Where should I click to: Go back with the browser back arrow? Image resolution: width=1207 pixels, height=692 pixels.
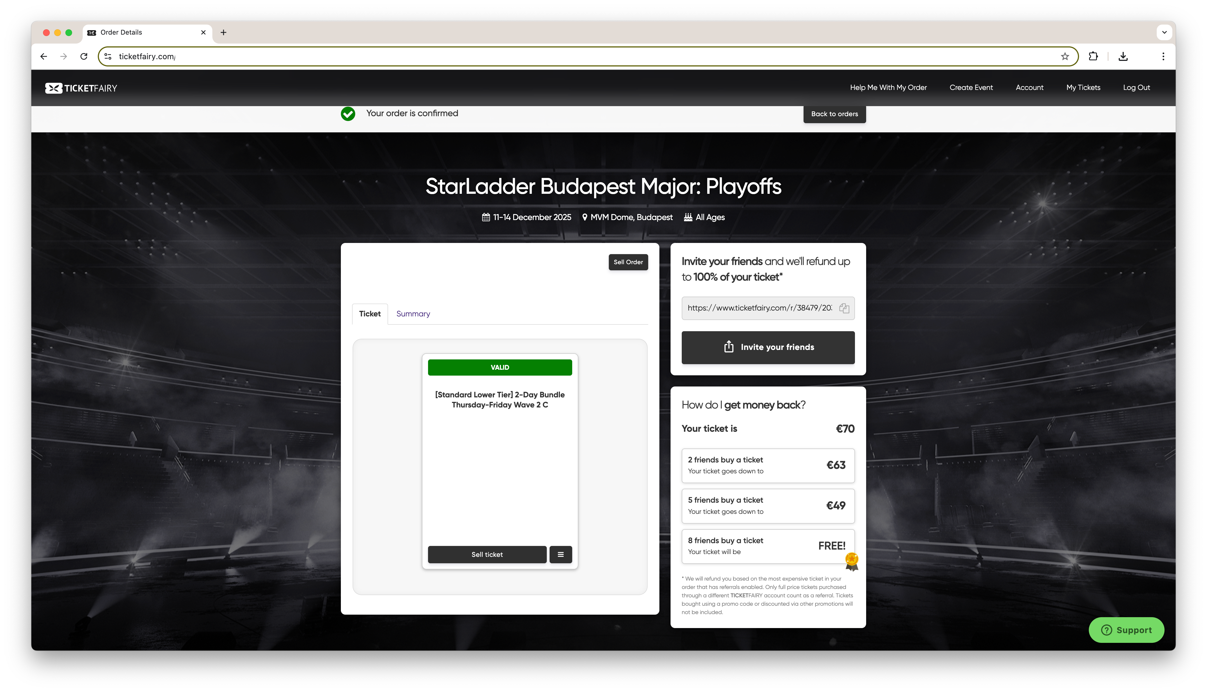(x=44, y=57)
